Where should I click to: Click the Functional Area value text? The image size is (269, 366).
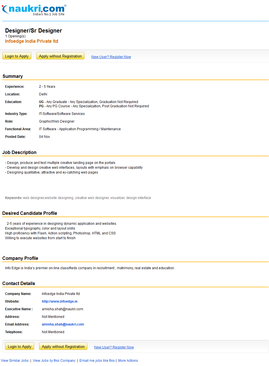coord(80,129)
